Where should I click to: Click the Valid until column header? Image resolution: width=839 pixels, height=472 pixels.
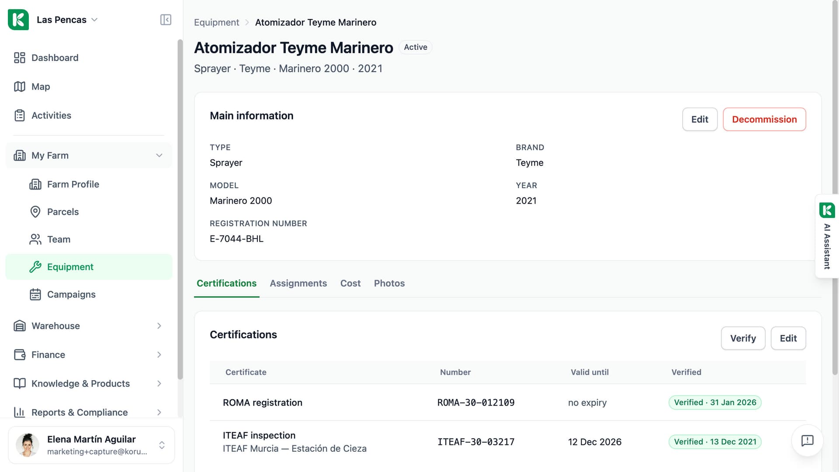[589, 372]
